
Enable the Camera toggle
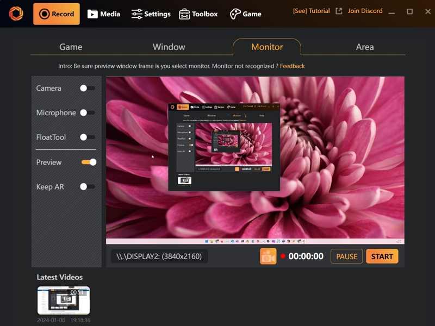pos(88,88)
